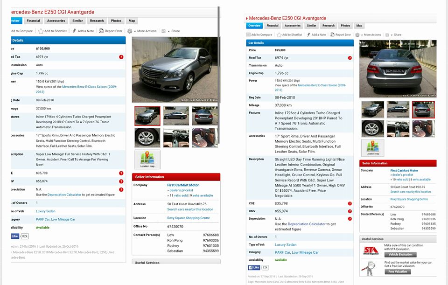Screen dimensions: 448x285
Task: Switch to Financial tab in $103,800 listing
Action: tap(34, 21)
